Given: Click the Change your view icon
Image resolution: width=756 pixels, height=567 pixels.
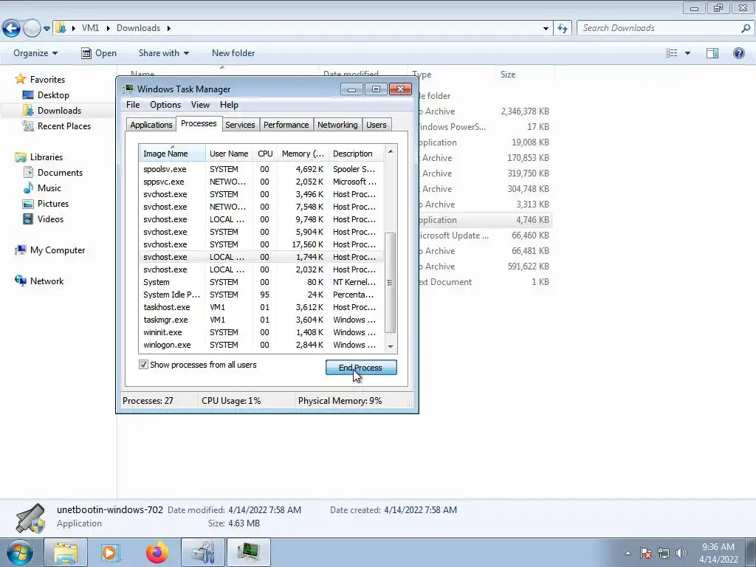Looking at the screenshot, I should tap(671, 53).
